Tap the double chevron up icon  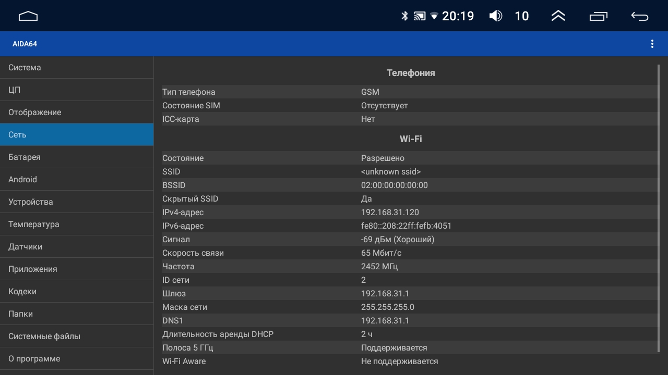click(x=558, y=16)
